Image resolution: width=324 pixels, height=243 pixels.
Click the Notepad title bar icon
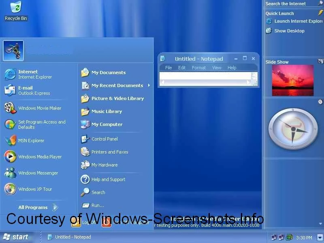(163, 59)
